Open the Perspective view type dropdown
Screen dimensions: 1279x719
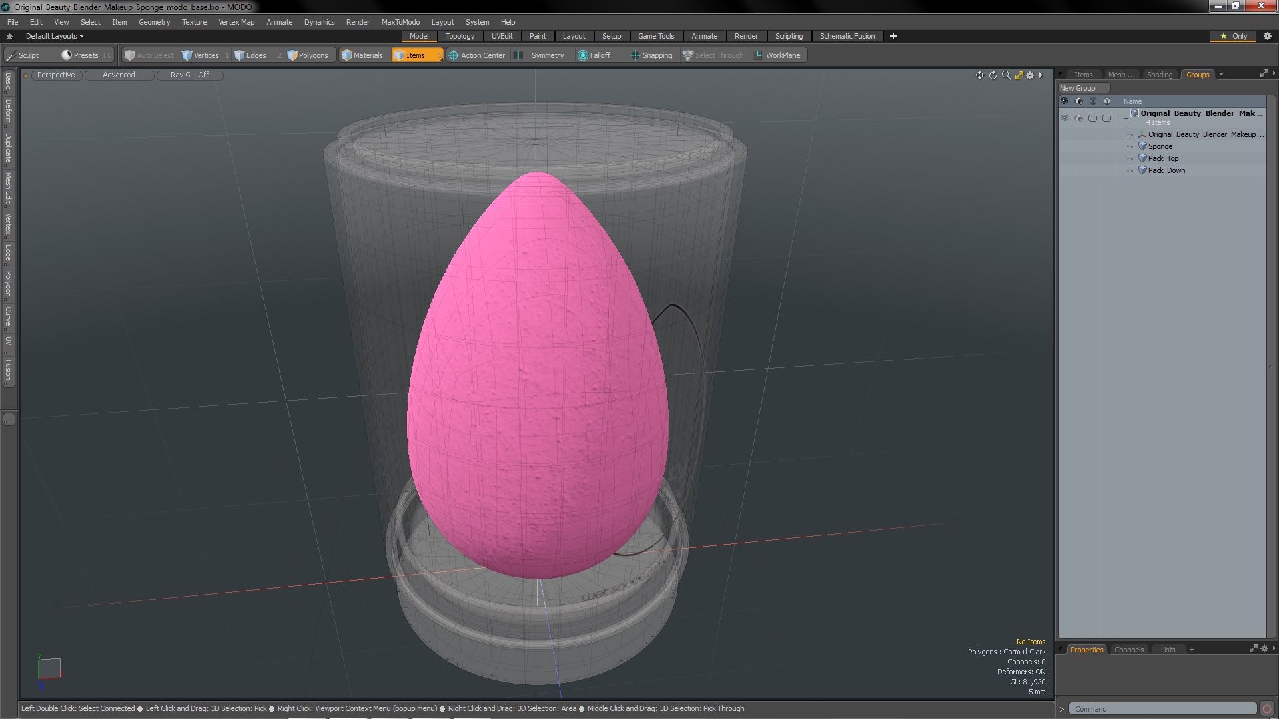(x=56, y=75)
